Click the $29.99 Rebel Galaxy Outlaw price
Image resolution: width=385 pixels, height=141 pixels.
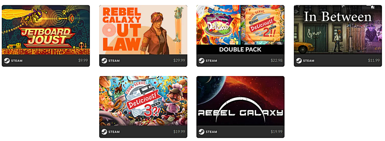point(179,61)
